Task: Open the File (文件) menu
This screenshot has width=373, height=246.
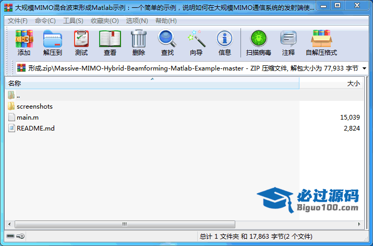Action: [17, 21]
